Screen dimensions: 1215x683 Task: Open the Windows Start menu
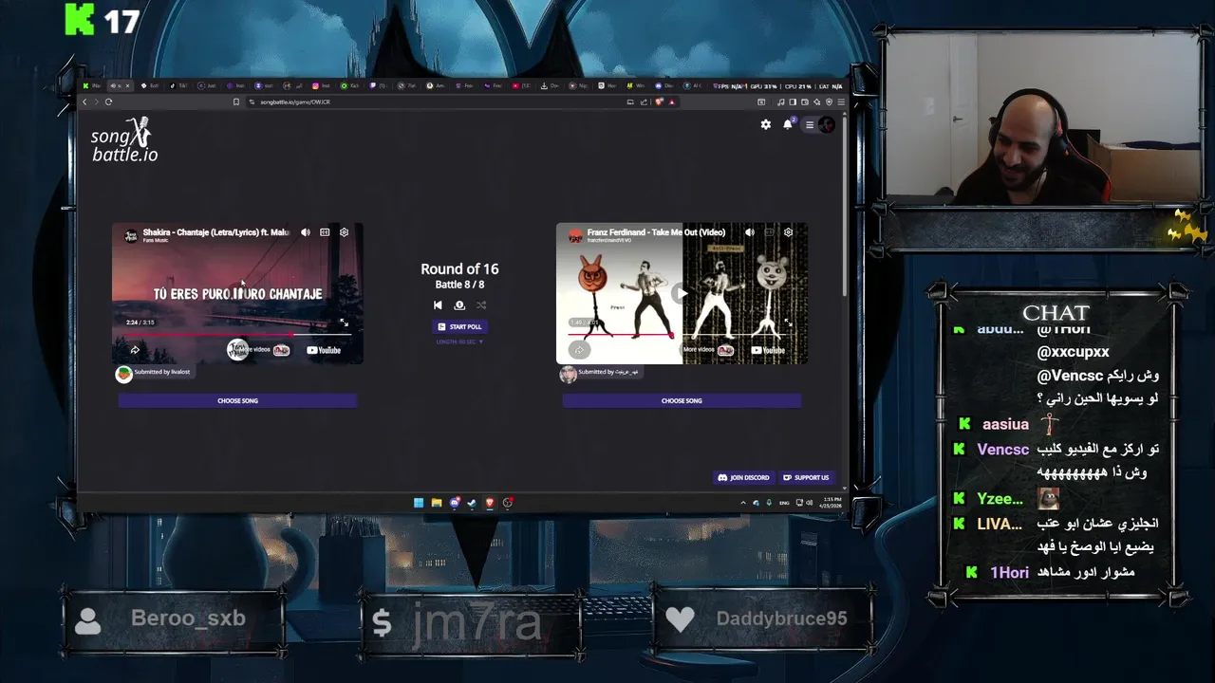pos(419,503)
